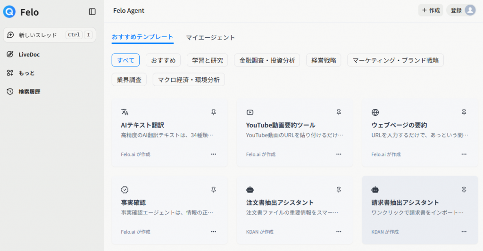Open 検索履歴 in the sidebar
483x251 pixels.
click(x=29, y=92)
